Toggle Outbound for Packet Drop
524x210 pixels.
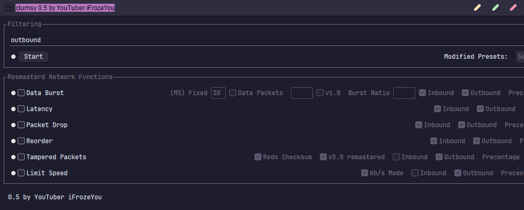(x=461, y=125)
